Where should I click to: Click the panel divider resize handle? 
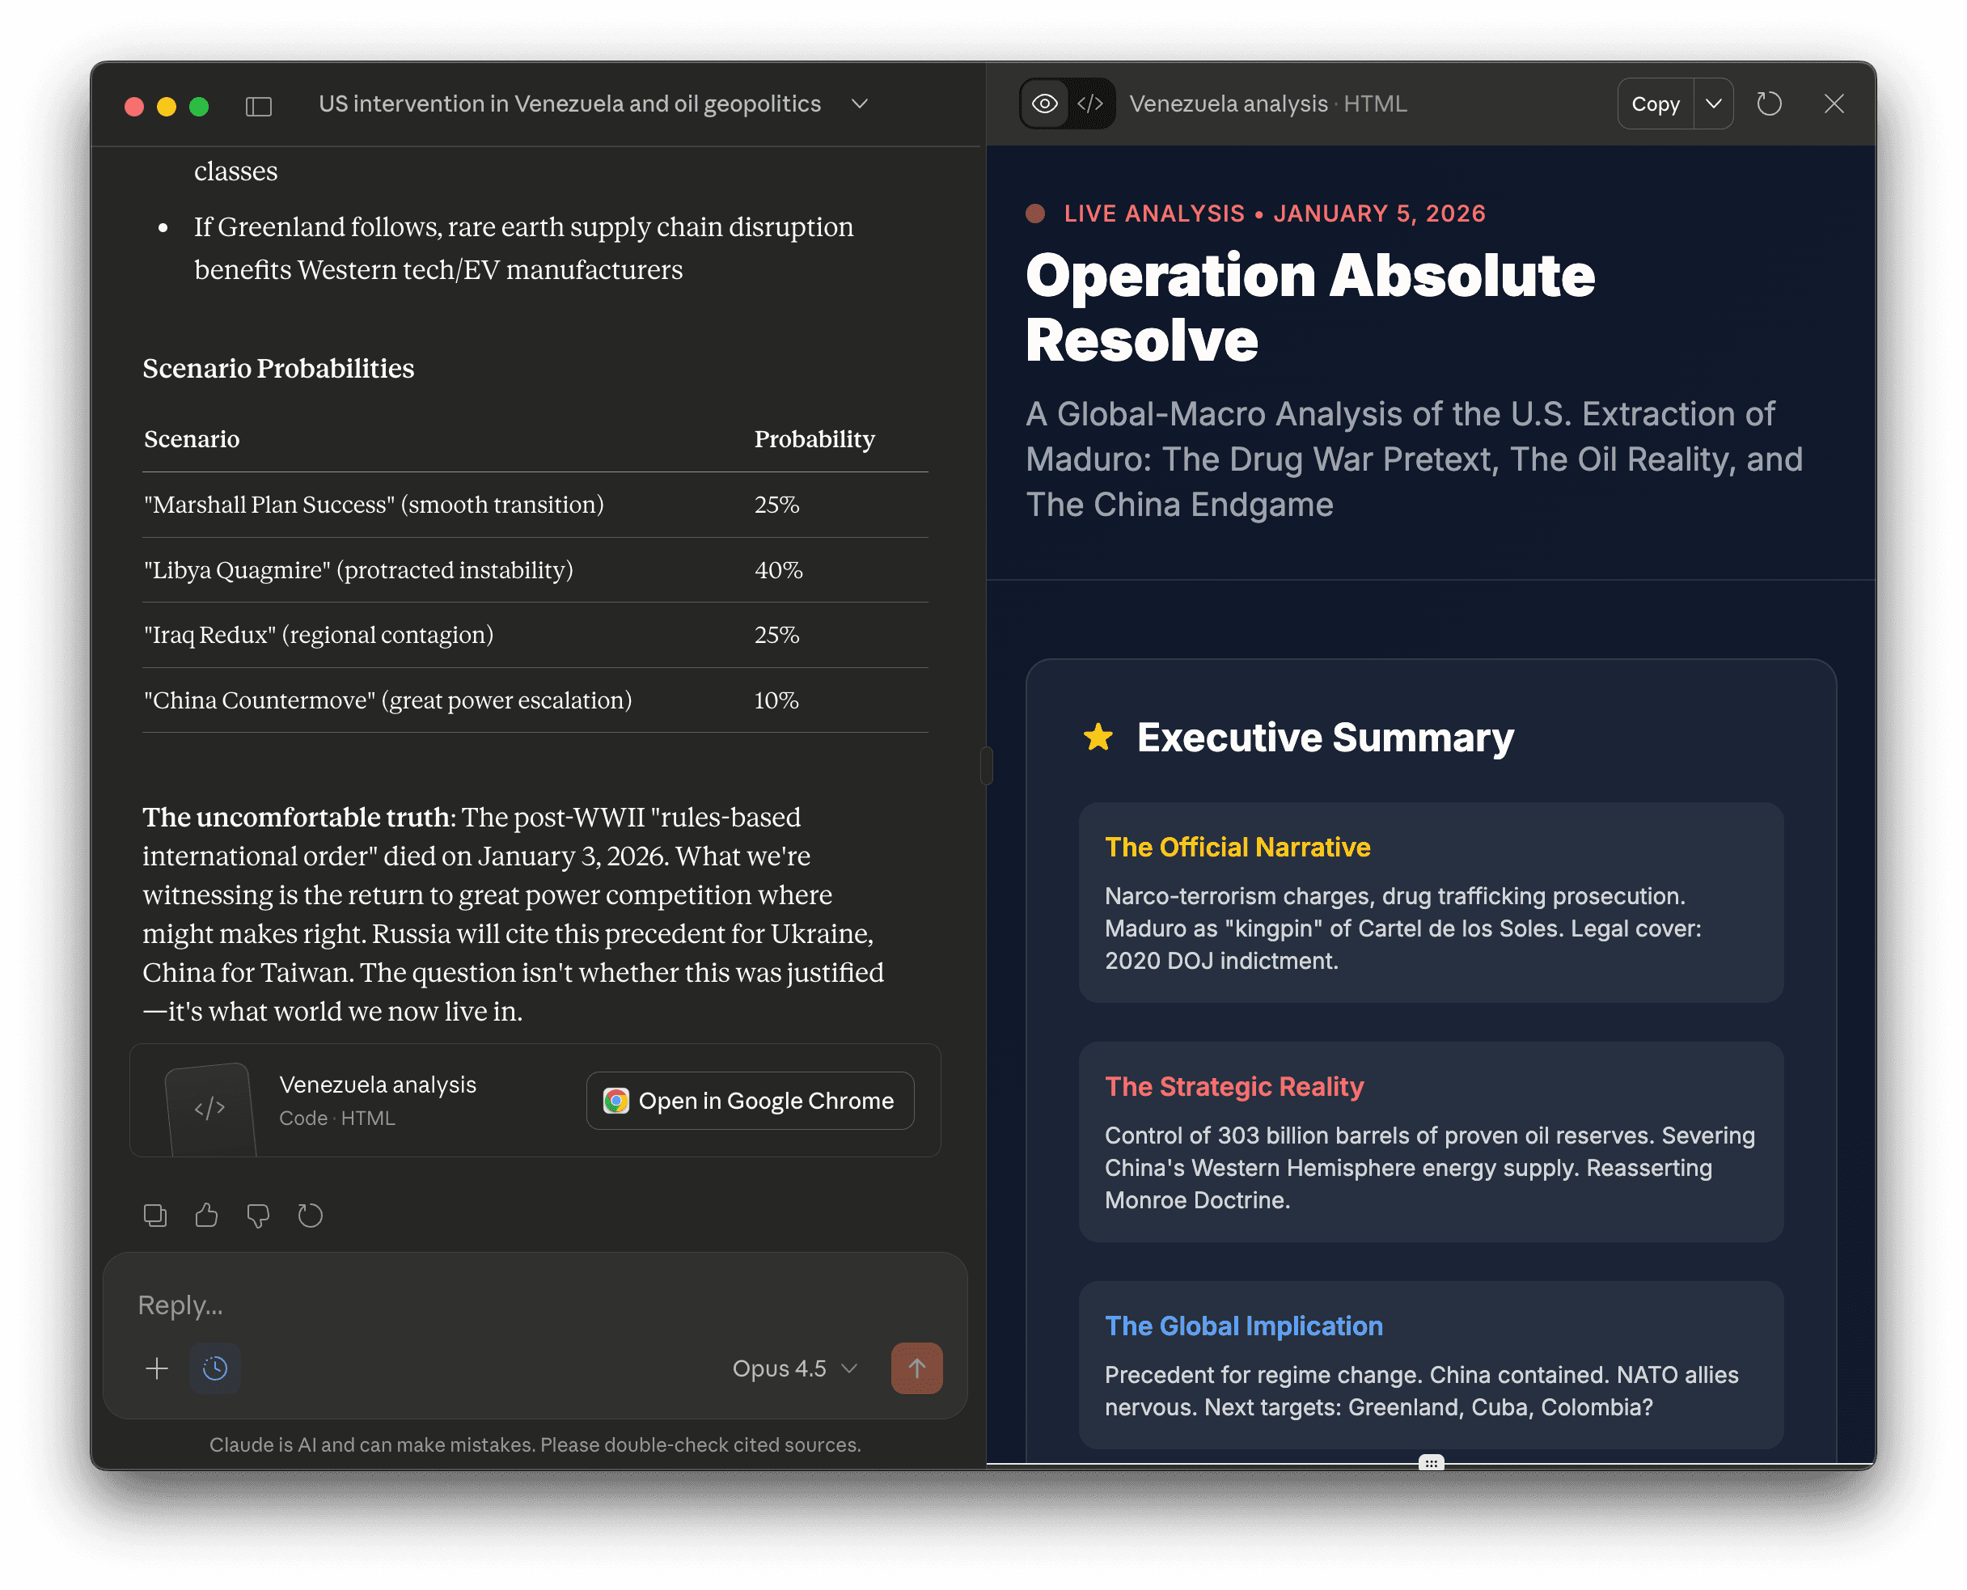(x=985, y=766)
